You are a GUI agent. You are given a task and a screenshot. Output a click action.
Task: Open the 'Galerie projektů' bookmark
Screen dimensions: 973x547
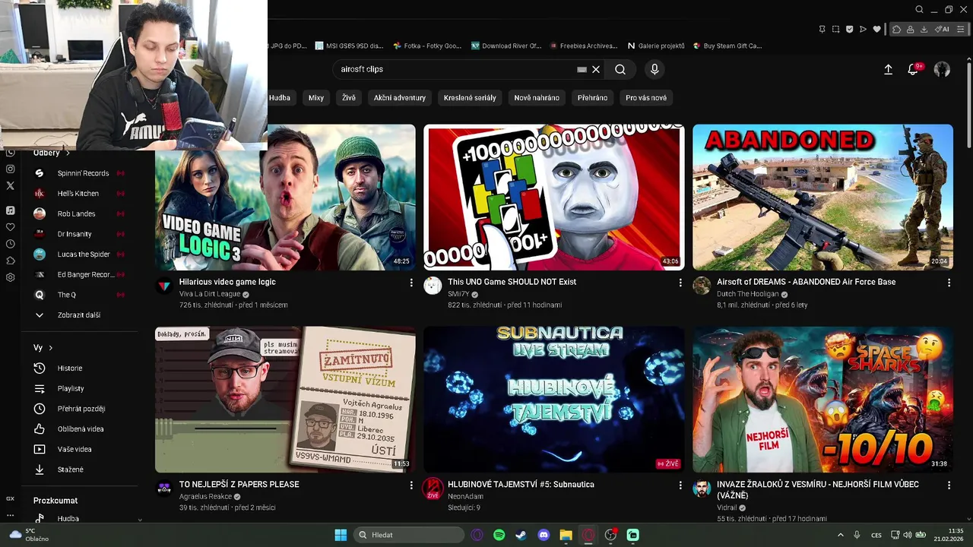657,46
